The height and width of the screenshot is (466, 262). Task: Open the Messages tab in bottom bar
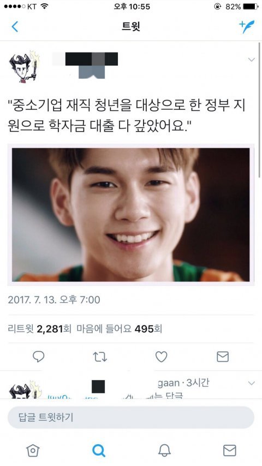pos(230,451)
